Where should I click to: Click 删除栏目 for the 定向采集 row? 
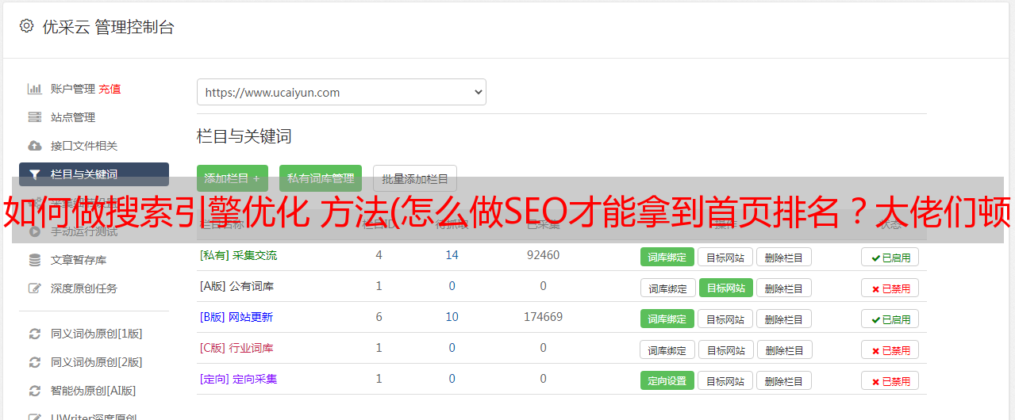[783, 380]
